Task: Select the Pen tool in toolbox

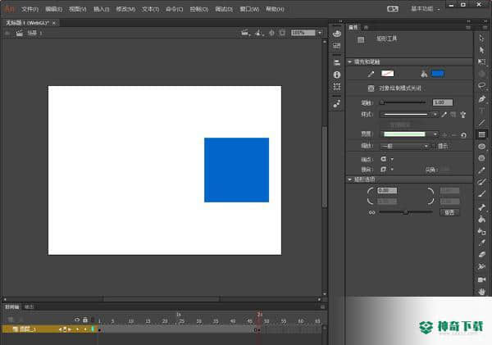Action: click(481, 99)
